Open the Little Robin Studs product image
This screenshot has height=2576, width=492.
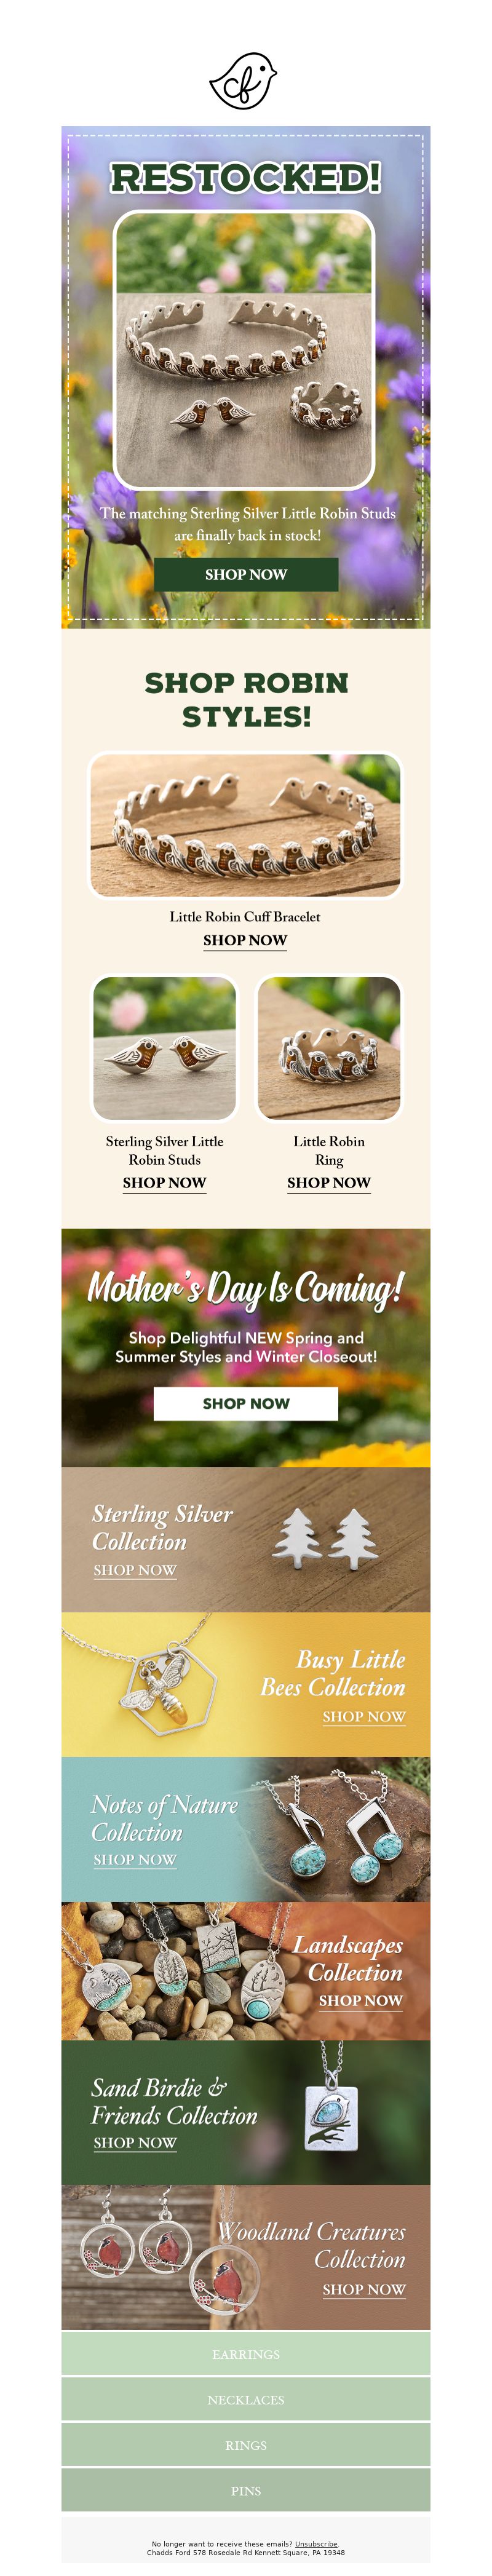pos(165,1048)
